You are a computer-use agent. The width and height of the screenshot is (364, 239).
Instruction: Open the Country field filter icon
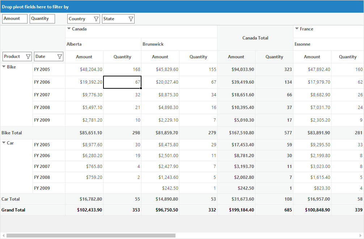coord(96,19)
